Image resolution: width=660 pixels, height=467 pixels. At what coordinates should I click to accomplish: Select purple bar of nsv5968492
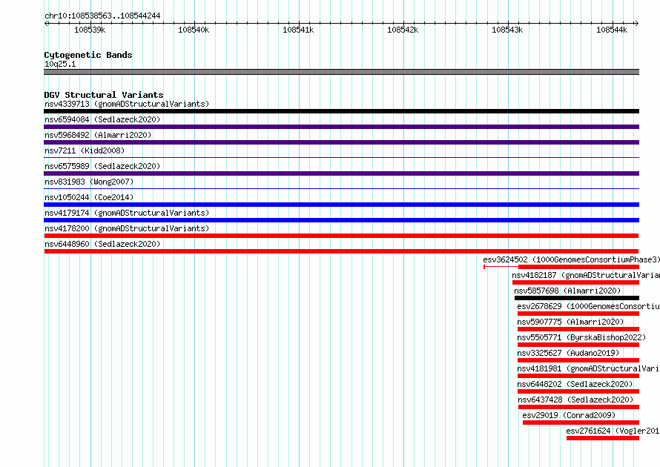click(x=341, y=142)
